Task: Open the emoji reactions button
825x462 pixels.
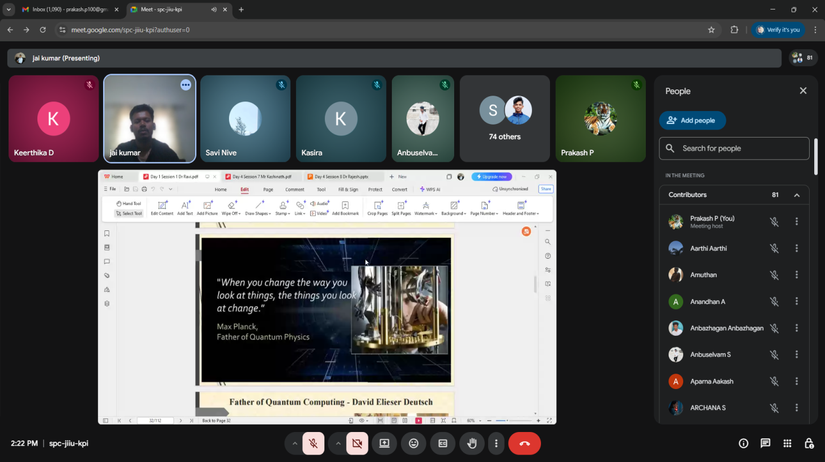Action: click(x=413, y=443)
